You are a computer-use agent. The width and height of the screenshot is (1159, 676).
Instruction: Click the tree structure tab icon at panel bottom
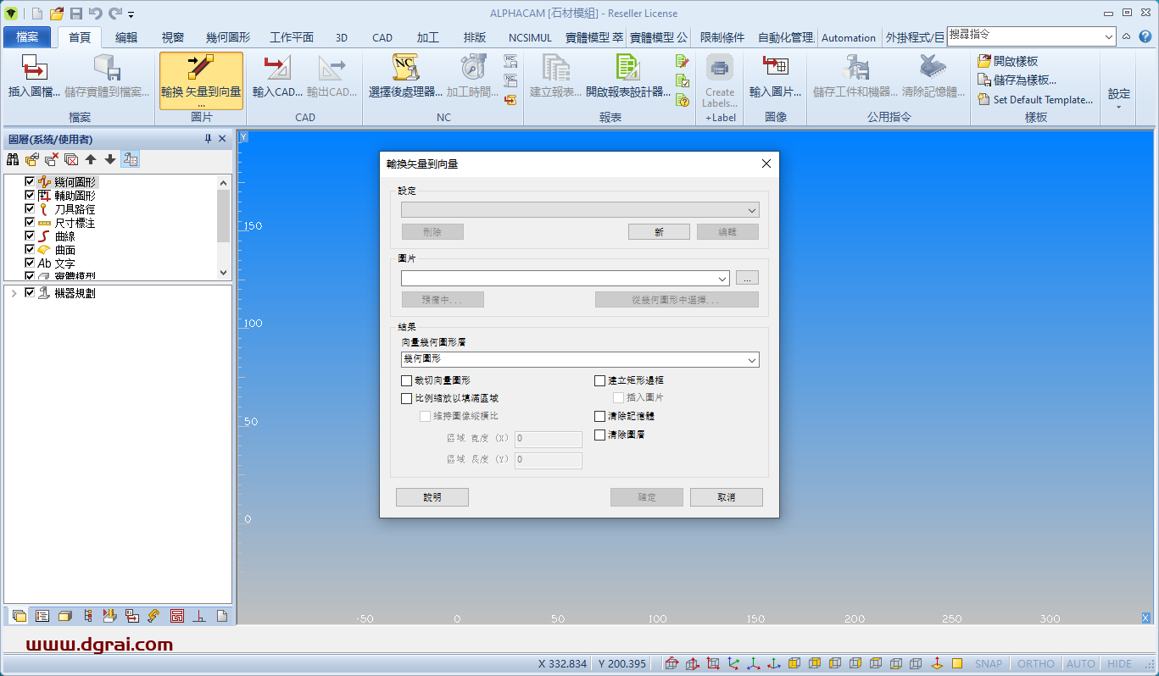point(87,616)
